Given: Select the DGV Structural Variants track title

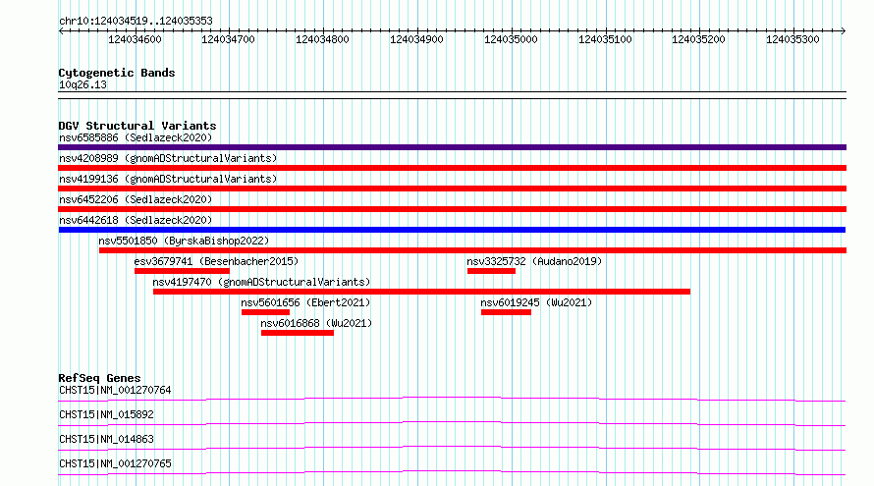Looking at the screenshot, I should click(x=137, y=126).
